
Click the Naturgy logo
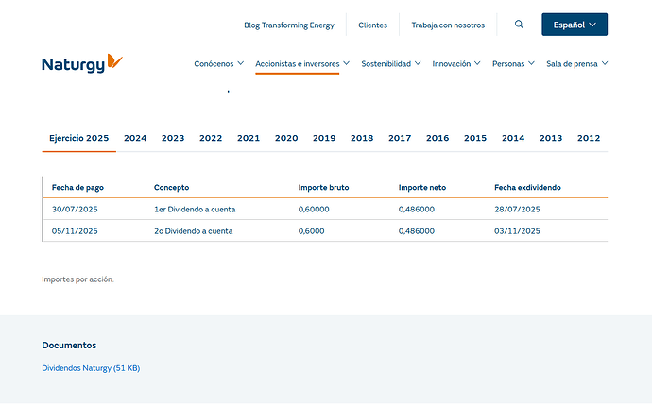(82, 64)
